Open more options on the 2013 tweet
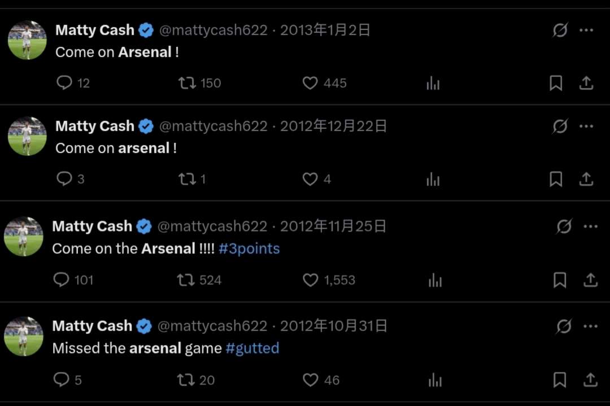This screenshot has height=406, width=610. coord(586,30)
